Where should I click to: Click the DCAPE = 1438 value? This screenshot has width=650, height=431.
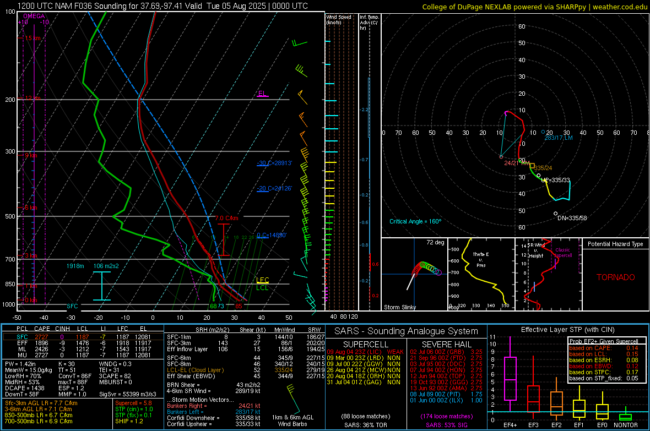(24, 388)
